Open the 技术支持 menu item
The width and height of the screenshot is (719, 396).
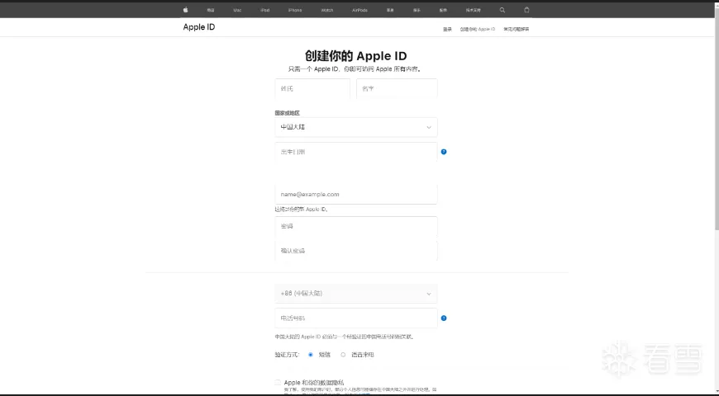[474, 10]
